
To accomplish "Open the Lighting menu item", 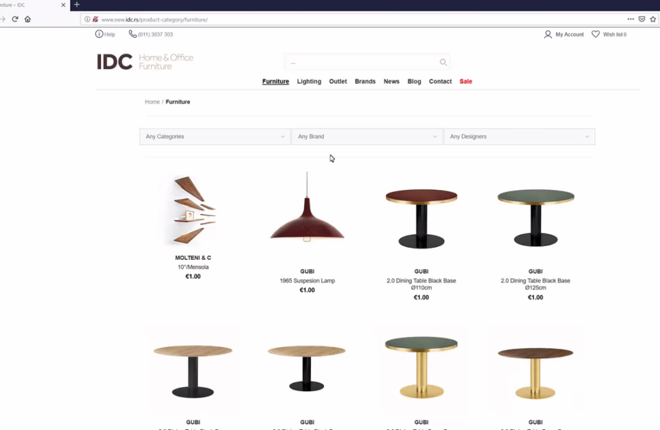I will (309, 82).
